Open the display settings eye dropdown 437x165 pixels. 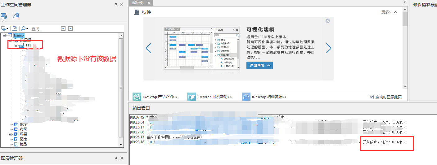(x=4, y=28)
